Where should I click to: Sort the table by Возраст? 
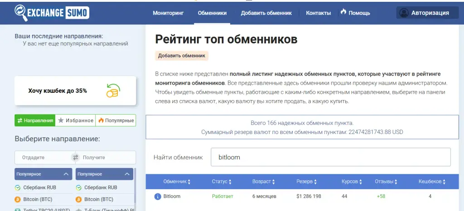click(x=264, y=182)
